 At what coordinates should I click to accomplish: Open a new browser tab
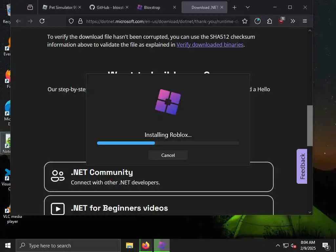point(234,8)
